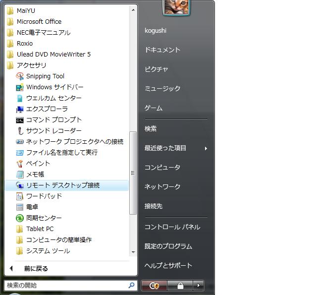Click the programs list scrollbar thumb
The width and height of the screenshot is (317, 295).
pyautogui.click(x=133, y=173)
